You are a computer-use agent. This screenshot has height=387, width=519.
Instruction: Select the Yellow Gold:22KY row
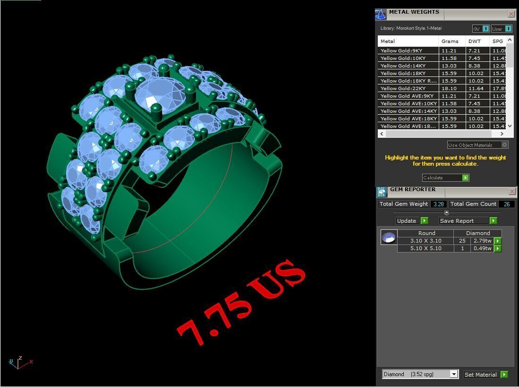(442, 89)
